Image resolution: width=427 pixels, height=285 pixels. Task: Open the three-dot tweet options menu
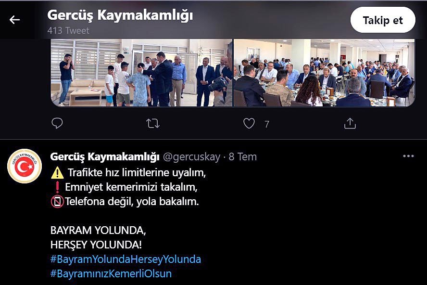click(x=408, y=156)
